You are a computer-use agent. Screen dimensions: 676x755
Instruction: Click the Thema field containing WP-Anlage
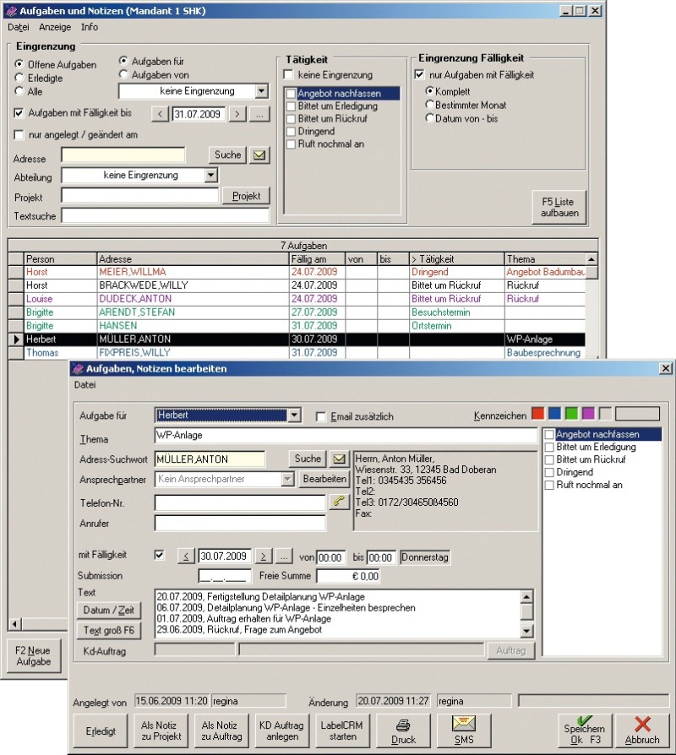346,435
